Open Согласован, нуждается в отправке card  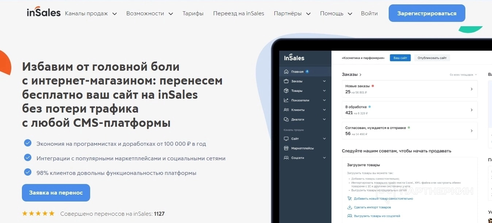[410, 130]
